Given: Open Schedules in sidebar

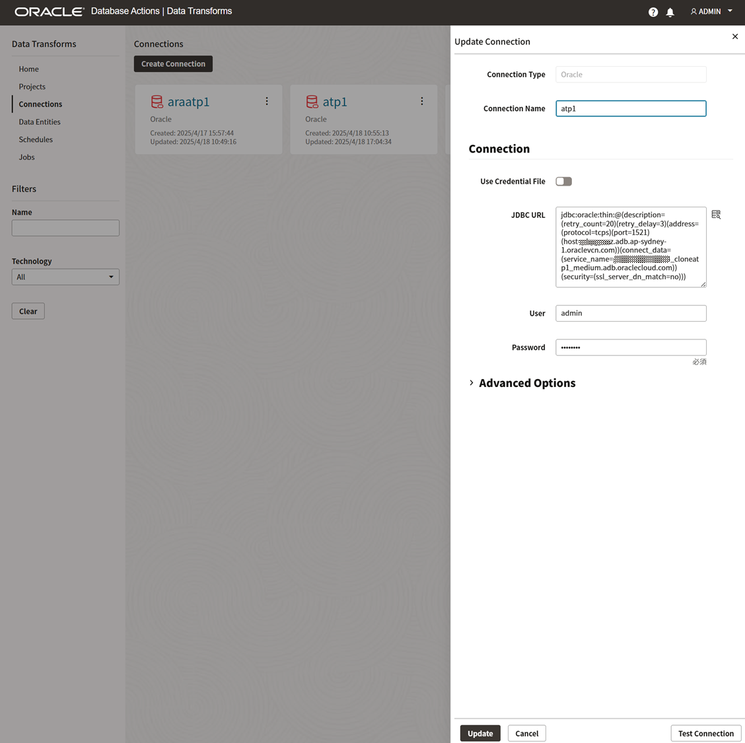Looking at the screenshot, I should [x=36, y=139].
